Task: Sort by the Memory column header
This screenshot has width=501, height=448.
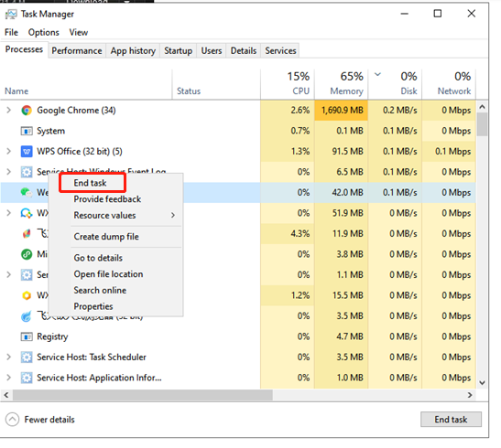Action: (342, 85)
